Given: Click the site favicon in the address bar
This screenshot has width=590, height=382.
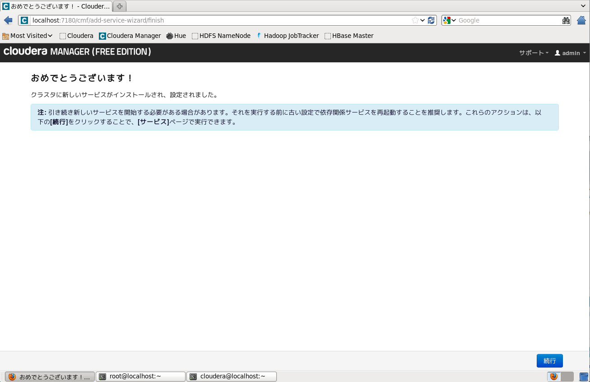Looking at the screenshot, I should [x=24, y=20].
